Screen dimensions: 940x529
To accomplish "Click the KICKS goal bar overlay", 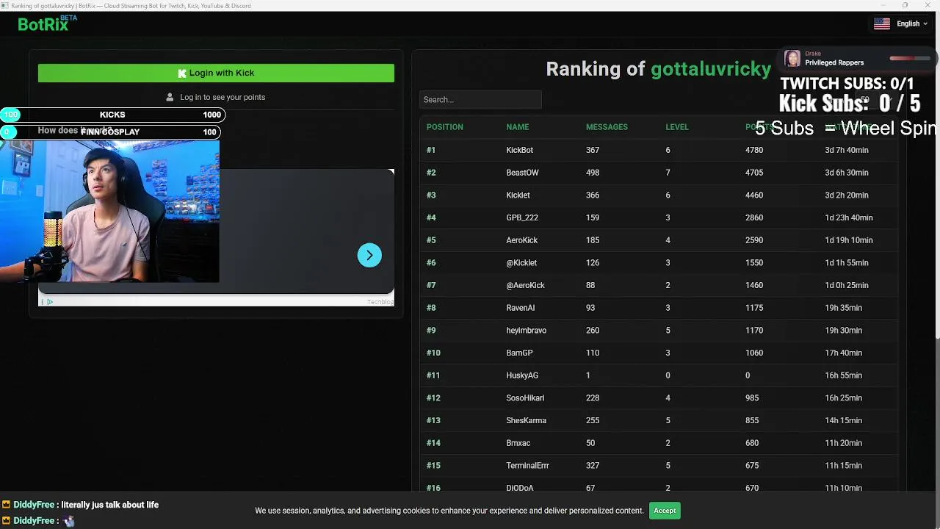I will (112, 115).
